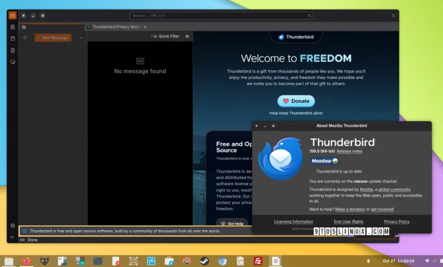443x267 pixels.
Task: Open the settings app in taskbar
Action: 276,261
